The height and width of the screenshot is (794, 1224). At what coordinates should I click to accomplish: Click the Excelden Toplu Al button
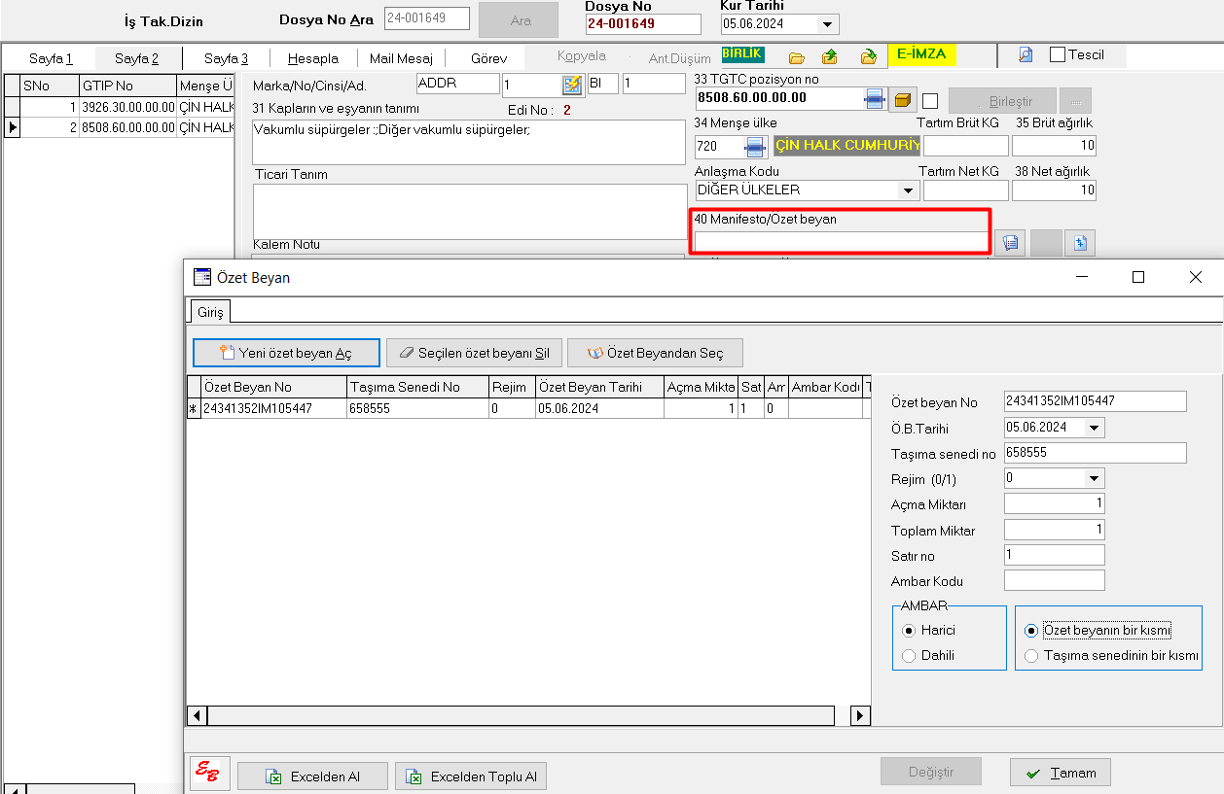471,777
